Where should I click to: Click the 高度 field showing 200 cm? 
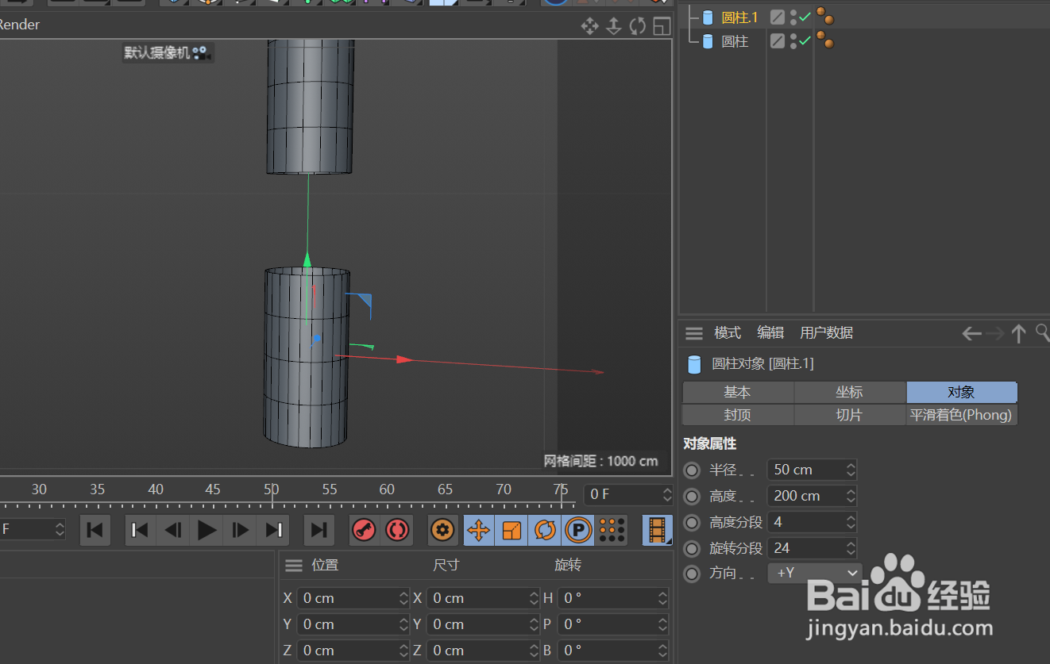[x=812, y=496]
